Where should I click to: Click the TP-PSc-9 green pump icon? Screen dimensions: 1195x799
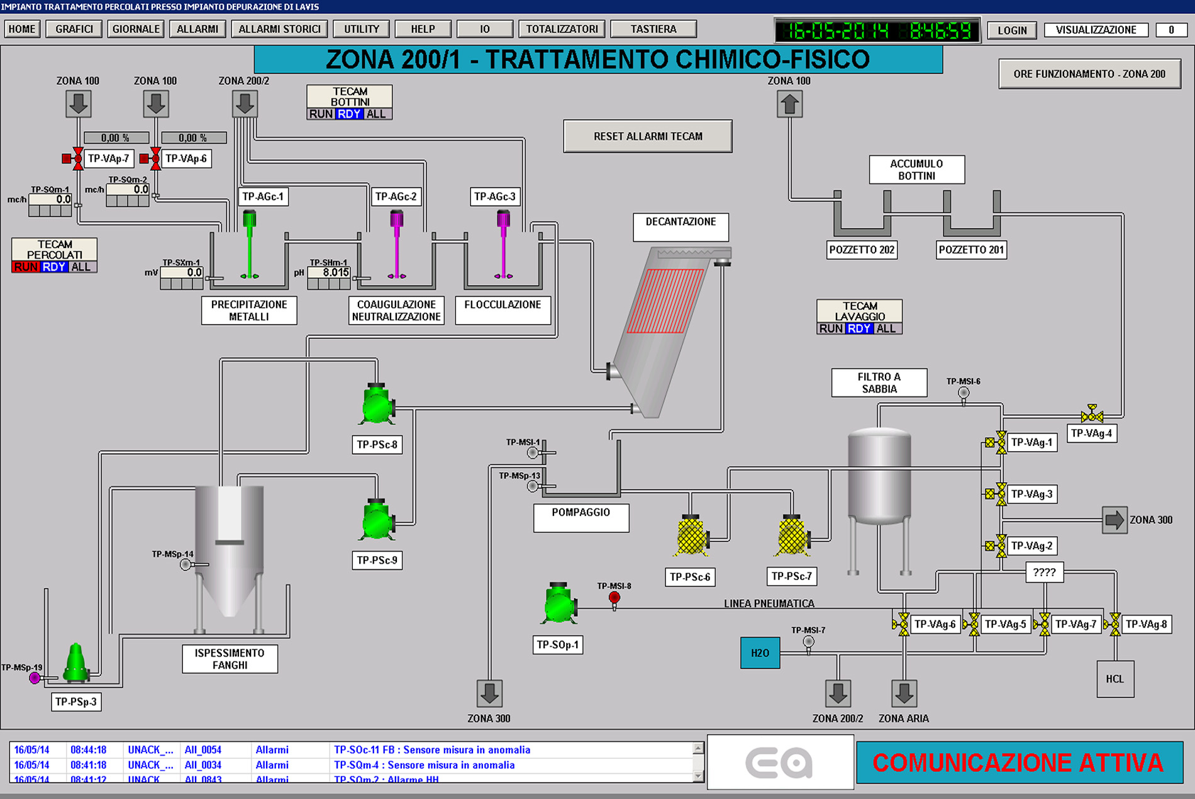pyautogui.click(x=377, y=520)
